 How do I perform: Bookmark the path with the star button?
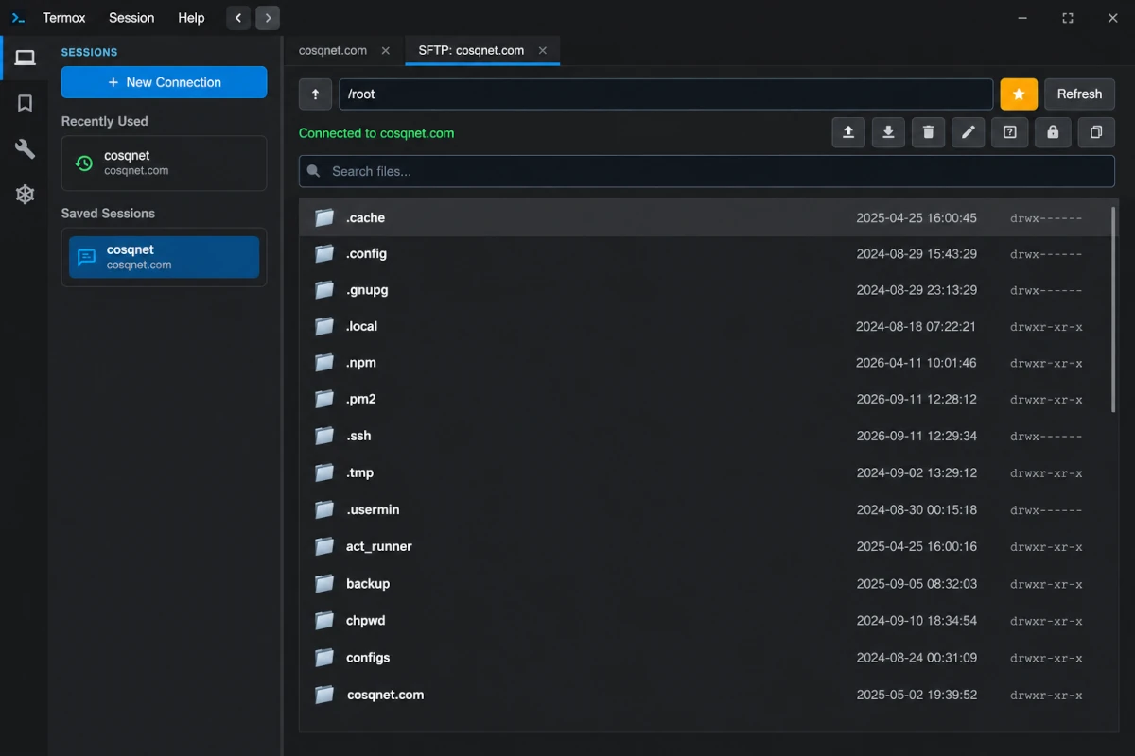(x=1019, y=94)
